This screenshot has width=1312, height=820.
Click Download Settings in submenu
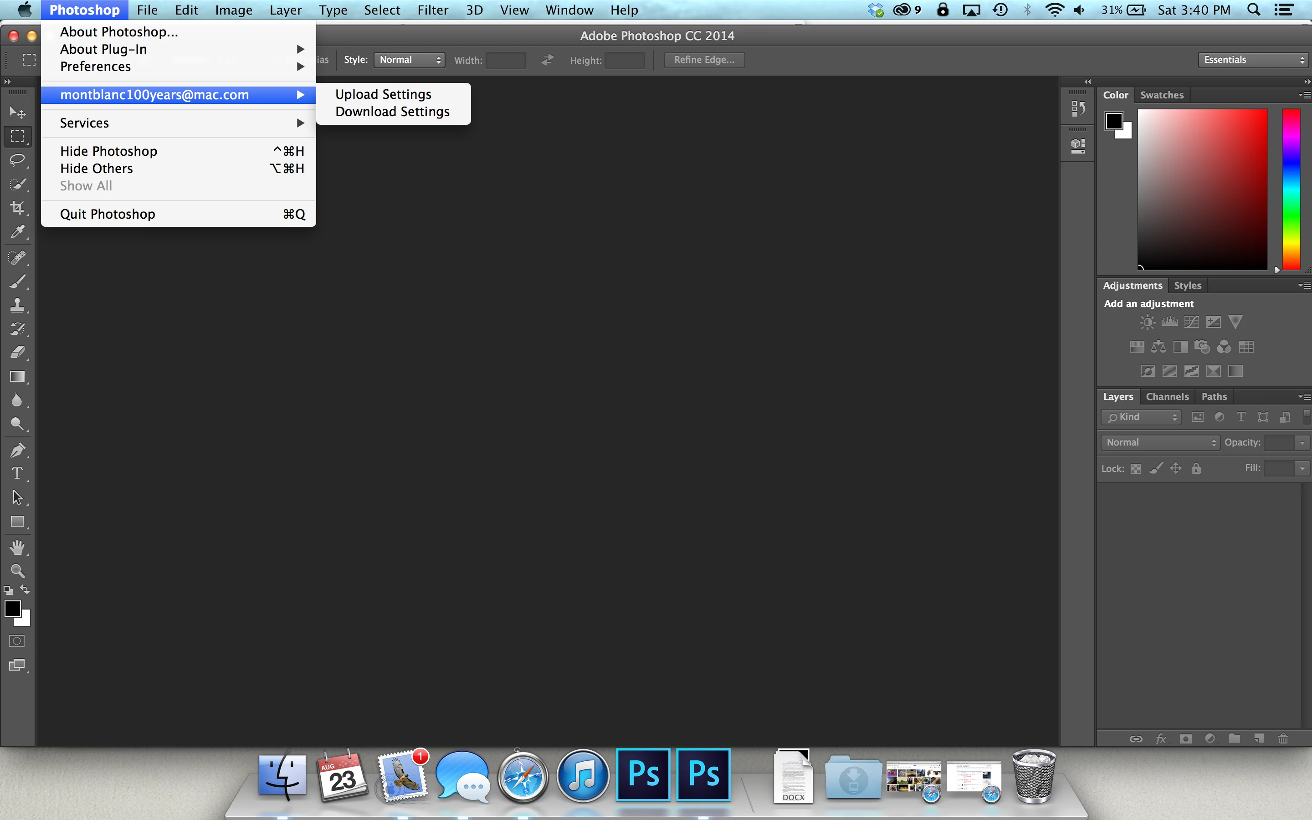393,112
